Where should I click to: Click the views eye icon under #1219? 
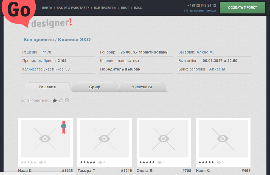pyautogui.click(x=100, y=162)
